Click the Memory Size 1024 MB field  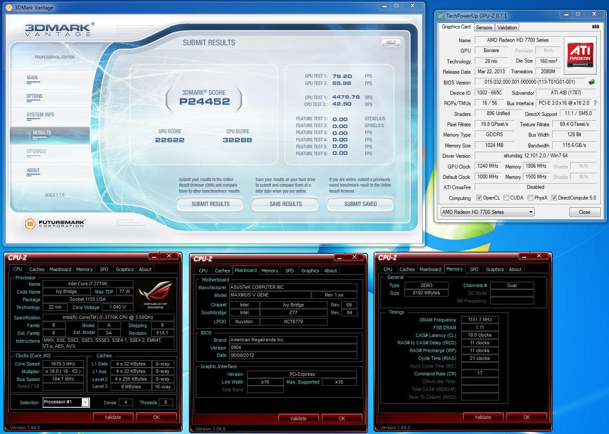point(494,145)
